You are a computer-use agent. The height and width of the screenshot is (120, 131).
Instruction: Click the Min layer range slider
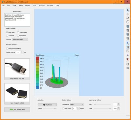(x=103, y=104)
